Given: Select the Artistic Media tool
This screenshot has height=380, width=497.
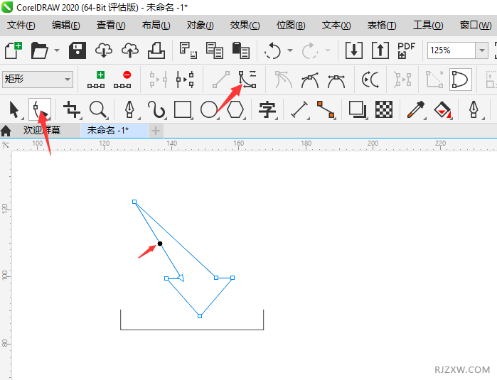Looking at the screenshot, I should 156,109.
